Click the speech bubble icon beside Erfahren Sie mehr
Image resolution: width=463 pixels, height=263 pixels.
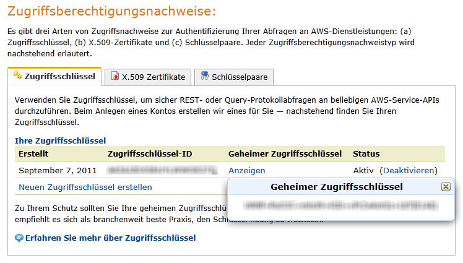click(x=19, y=238)
